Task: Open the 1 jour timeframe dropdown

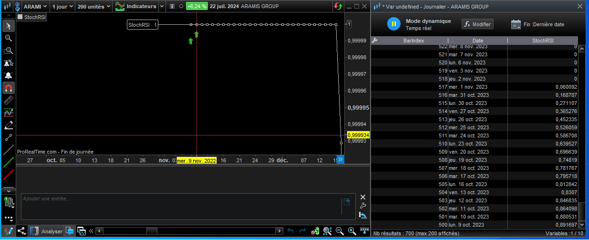Action: click(62, 7)
